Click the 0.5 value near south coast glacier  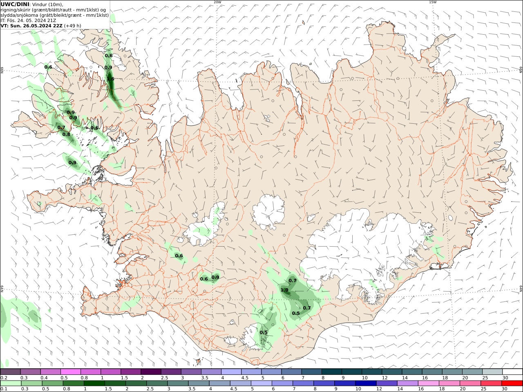(264, 332)
